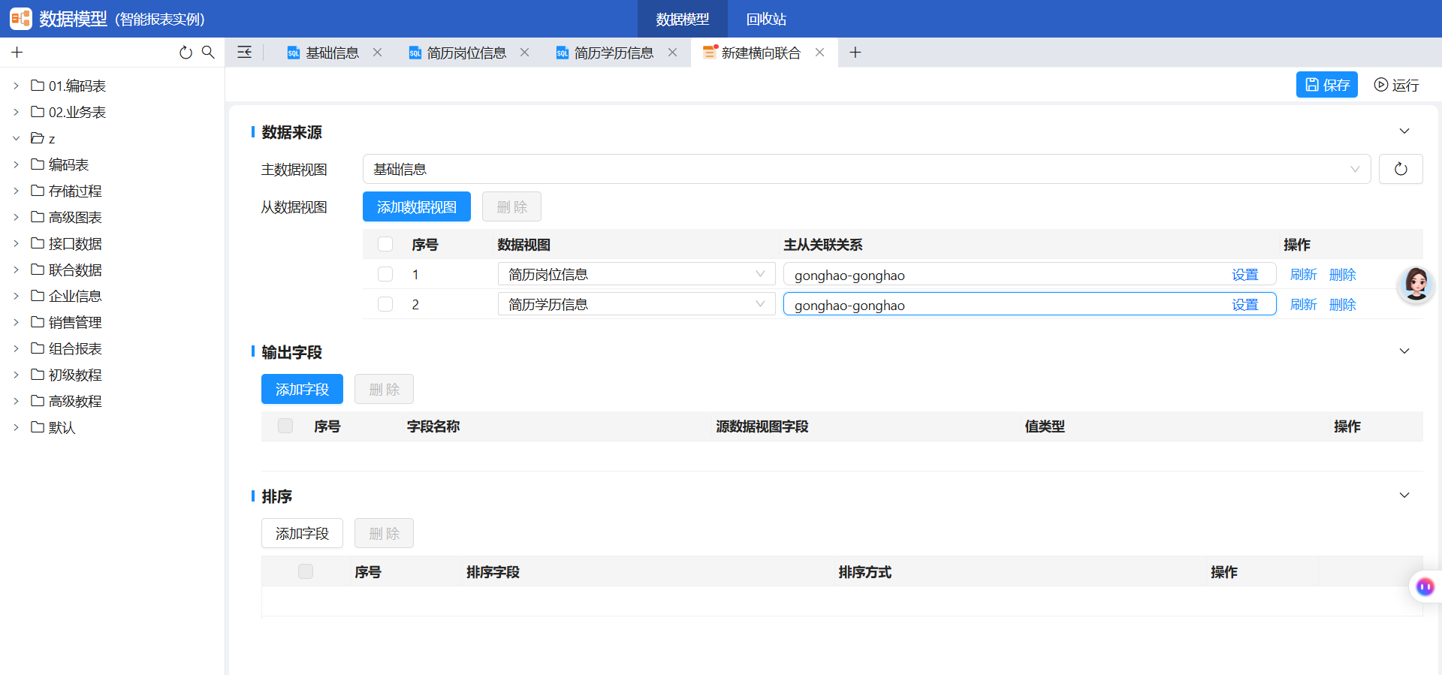
Task: Refresh the sidebar folder tree
Action: click(x=186, y=53)
